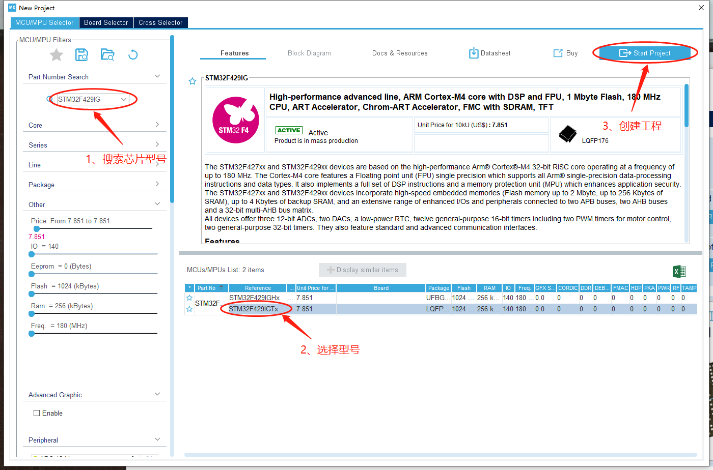Open the STM32F429IG part number dropdown

point(124,99)
